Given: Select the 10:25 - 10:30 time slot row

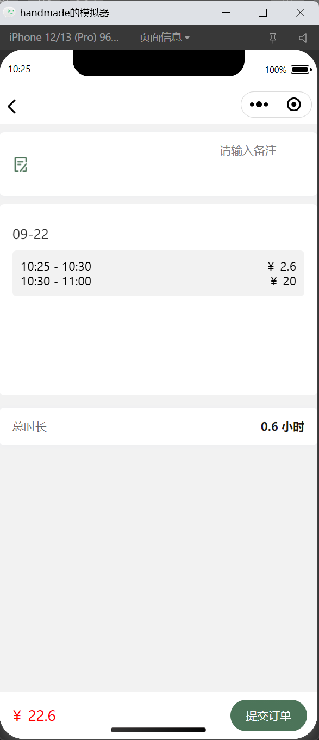Looking at the screenshot, I should point(158,266).
